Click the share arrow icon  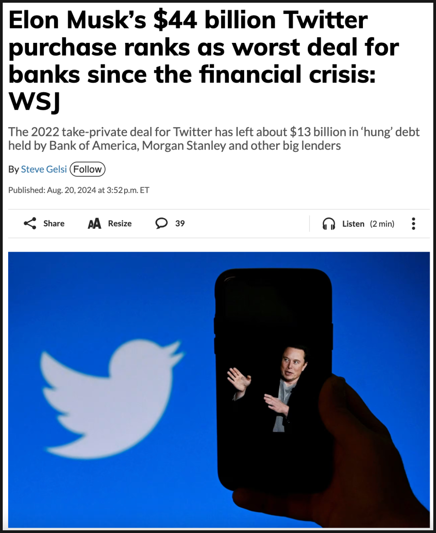tap(30, 223)
